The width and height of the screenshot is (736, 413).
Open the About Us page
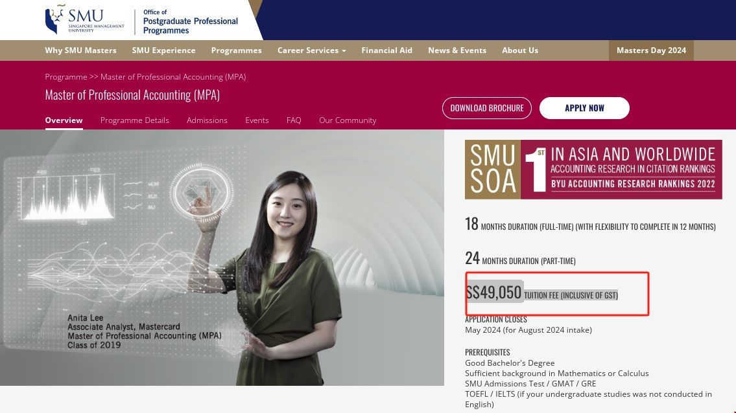(x=520, y=50)
